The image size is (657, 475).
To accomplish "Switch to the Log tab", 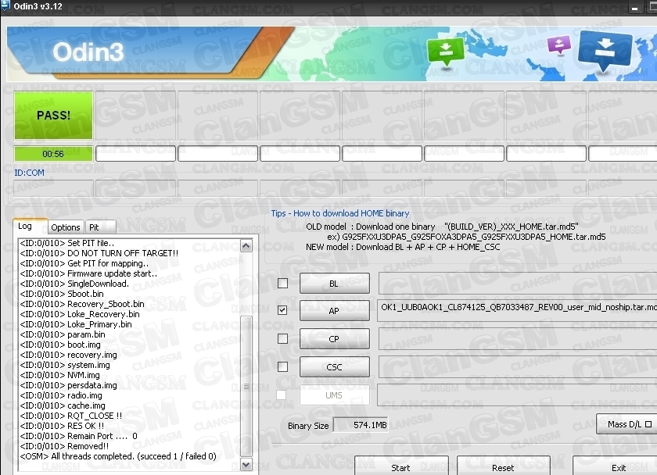I will (30, 227).
